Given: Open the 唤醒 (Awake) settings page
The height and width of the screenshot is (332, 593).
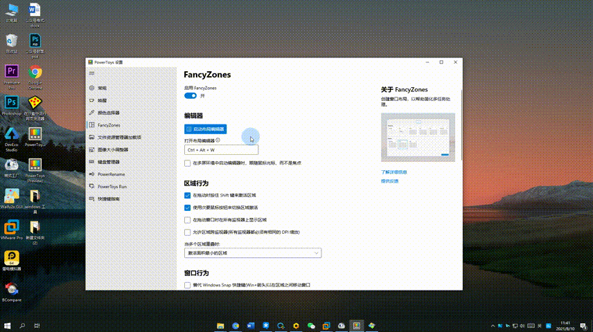Looking at the screenshot, I should click(131, 100).
